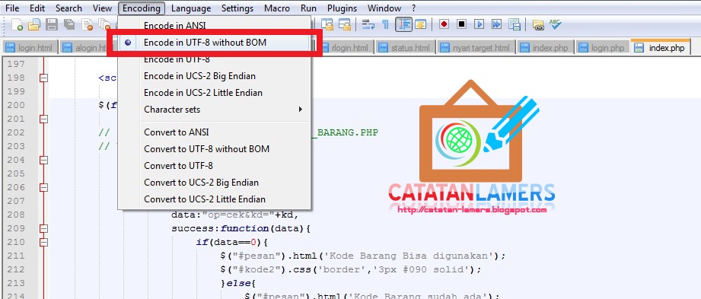Image resolution: width=701 pixels, height=299 pixels.
Task: Play back the recorded macro icon
Action: [480, 24]
